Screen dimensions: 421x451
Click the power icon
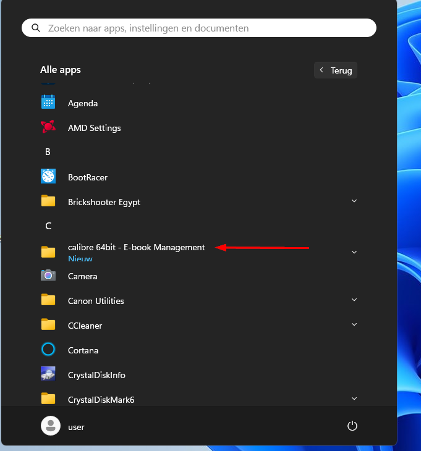click(352, 426)
